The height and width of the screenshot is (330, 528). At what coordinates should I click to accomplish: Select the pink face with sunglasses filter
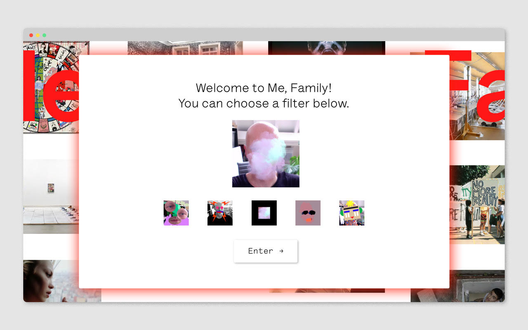click(308, 213)
